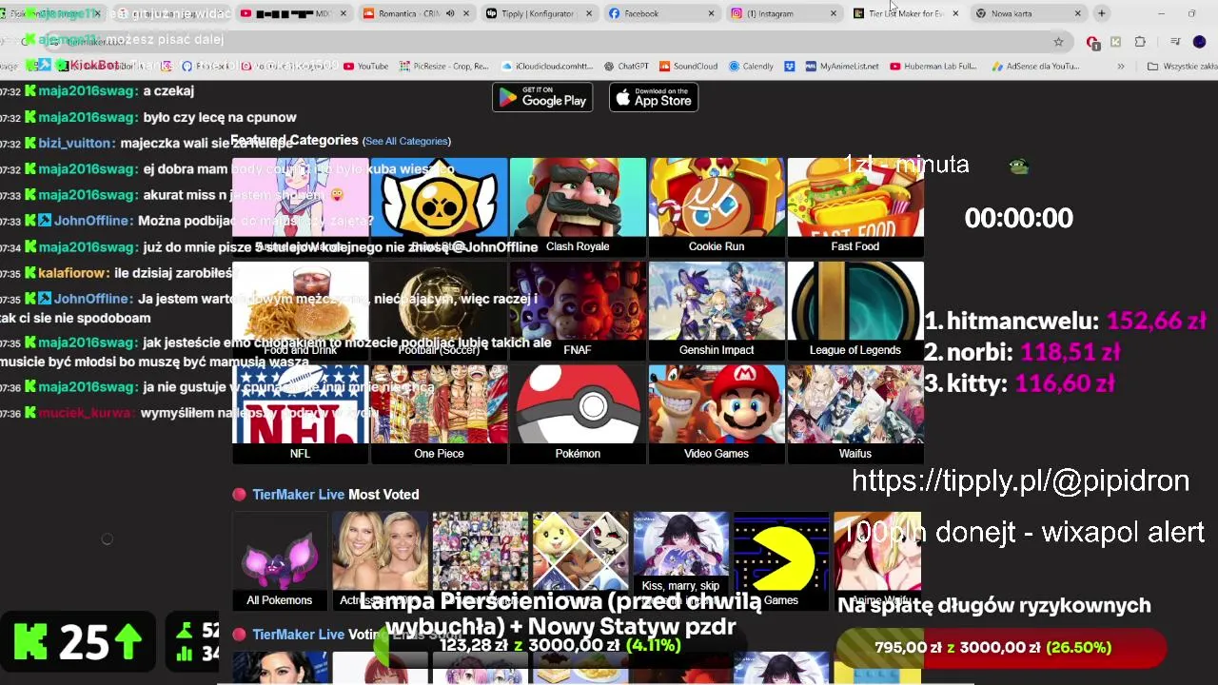Click donor entry hitmancwelu 152,66 zł

pyautogui.click(x=1066, y=321)
